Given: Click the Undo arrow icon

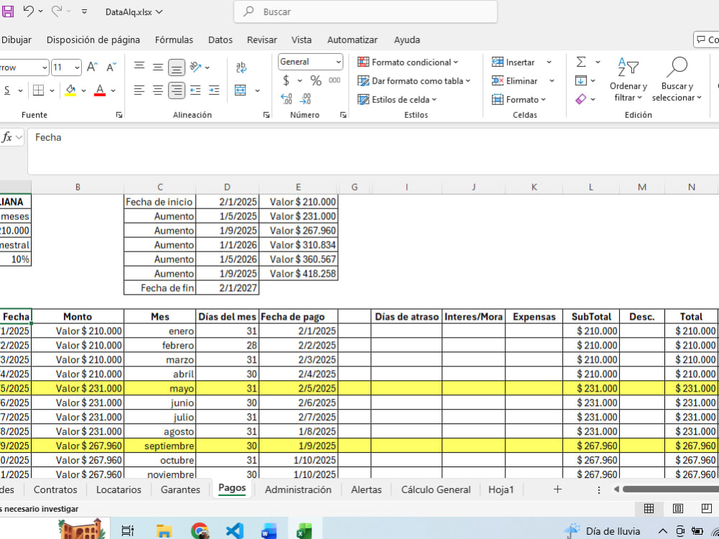Looking at the screenshot, I should [x=29, y=11].
